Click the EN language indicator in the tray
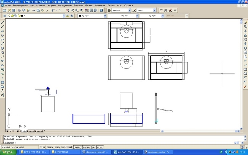Image resolution: width=248 pixels, height=155 pixels. click(x=221, y=152)
